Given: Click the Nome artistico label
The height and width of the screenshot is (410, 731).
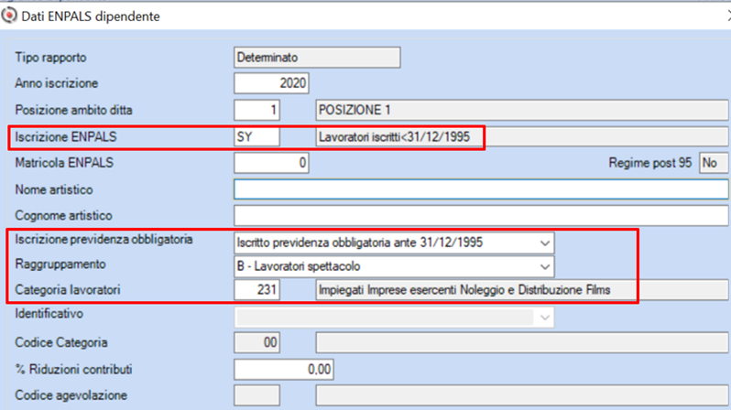Looking at the screenshot, I should [x=54, y=189].
